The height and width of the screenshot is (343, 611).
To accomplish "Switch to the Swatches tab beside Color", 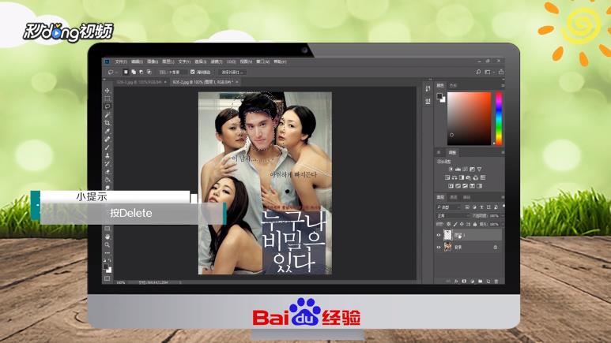I will pos(453,85).
